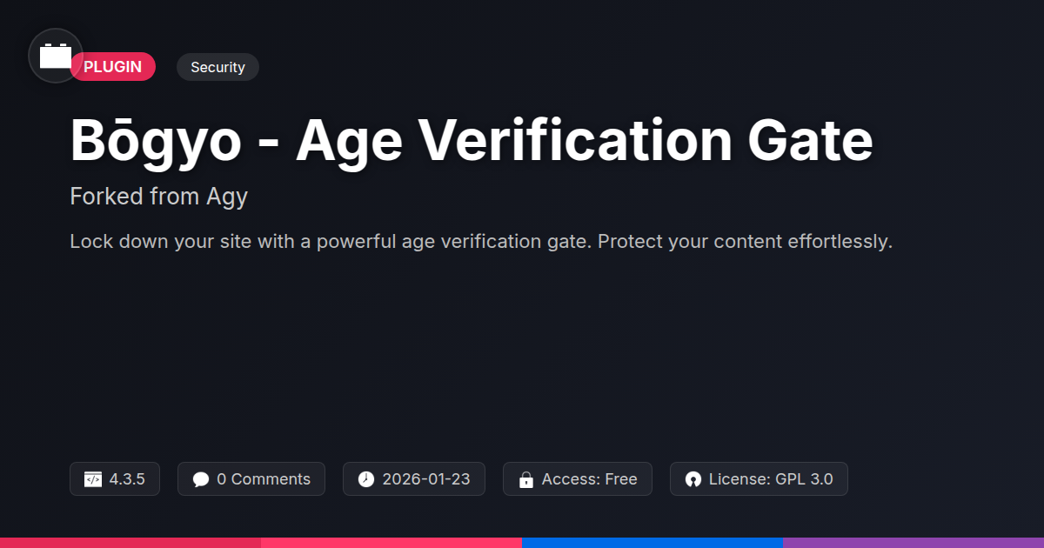Click the red segment of bottom color bar

(x=130, y=542)
